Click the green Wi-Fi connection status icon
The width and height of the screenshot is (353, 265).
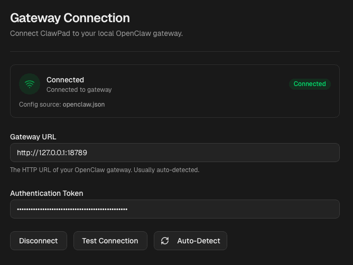[30, 84]
